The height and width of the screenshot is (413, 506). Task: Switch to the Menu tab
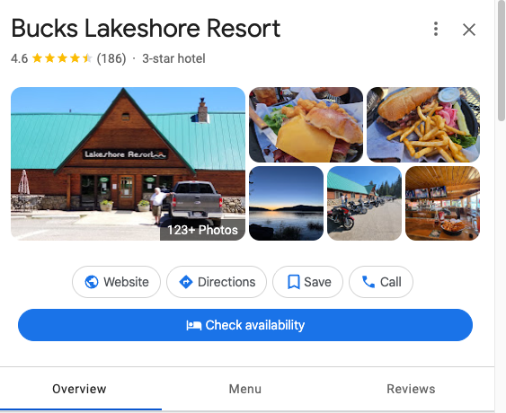pyautogui.click(x=245, y=389)
